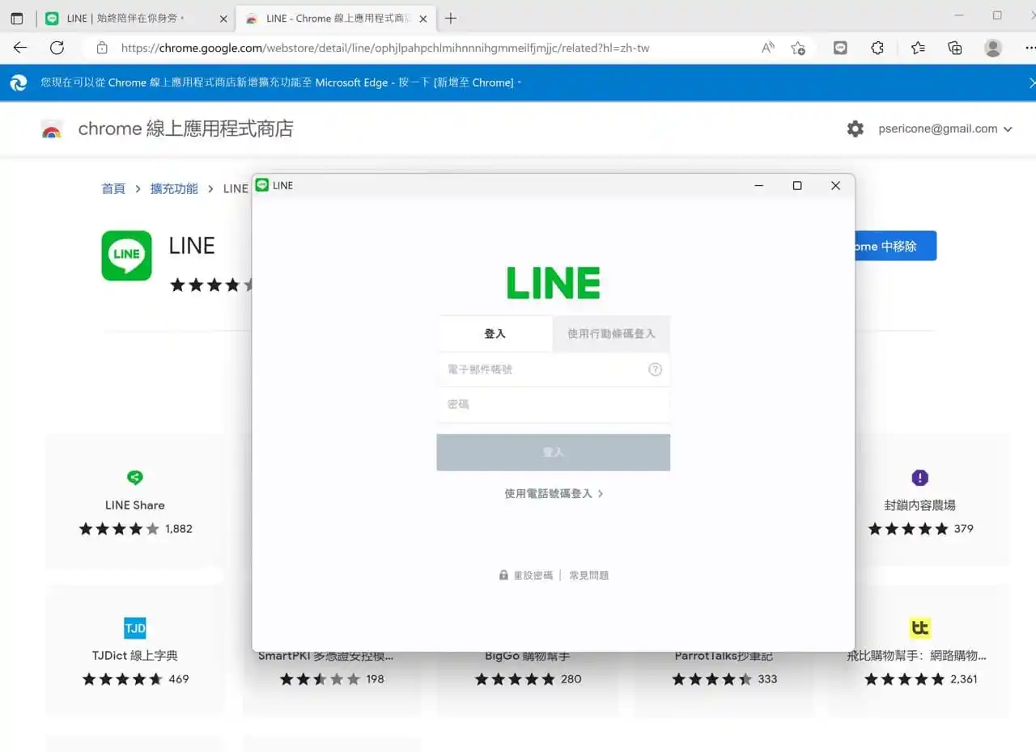Viewport: 1036px width, 752px height.
Task: Click the green LINE app icon on store page
Action: (126, 256)
